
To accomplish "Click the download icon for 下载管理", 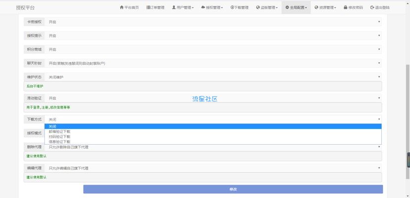I will (x=232, y=7).
